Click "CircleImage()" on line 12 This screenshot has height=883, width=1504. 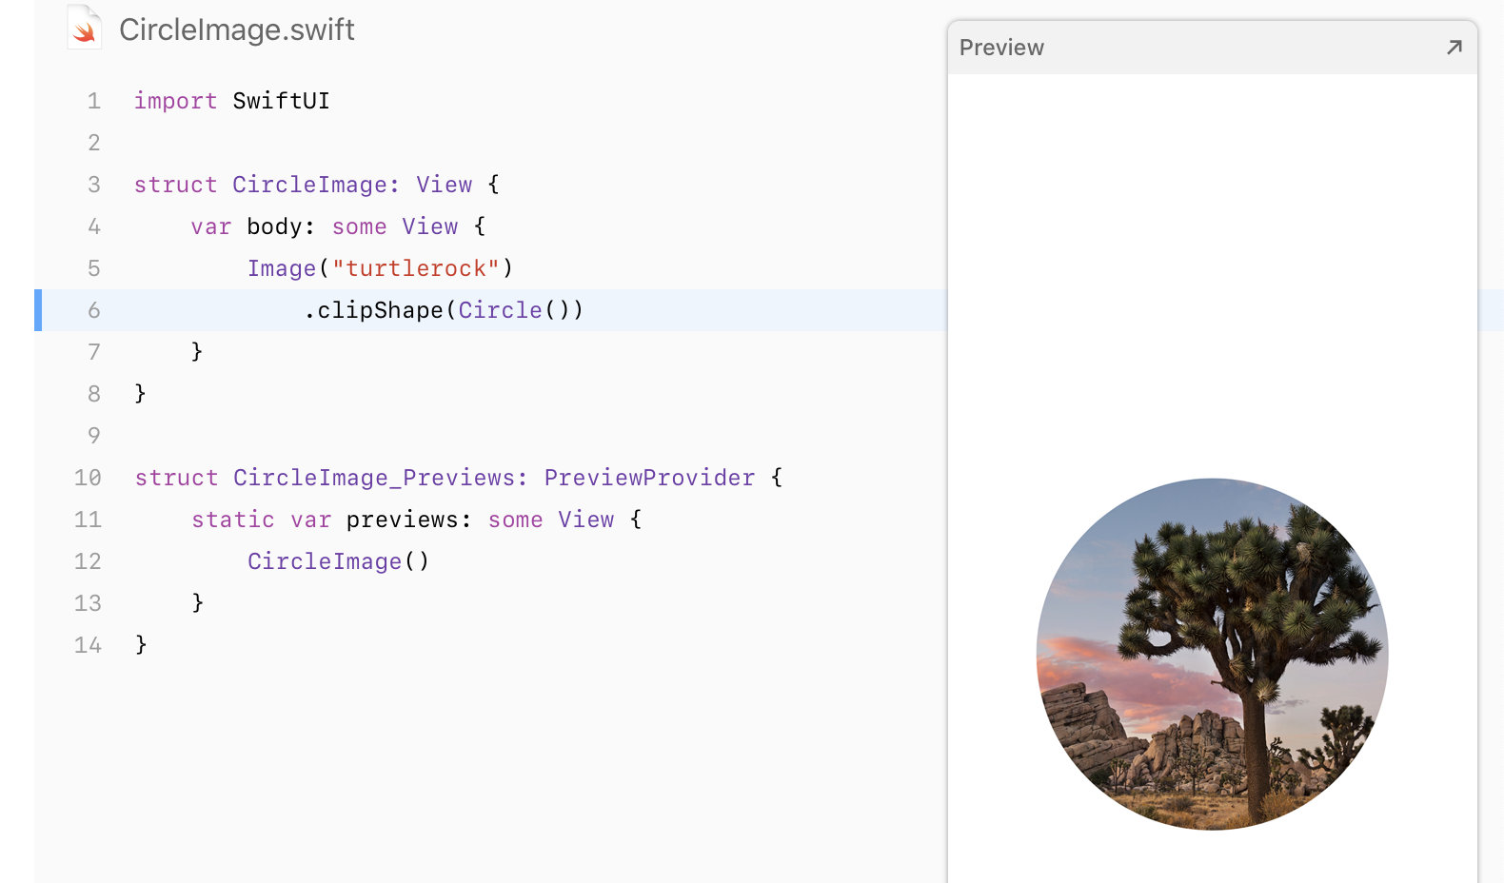coord(339,561)
